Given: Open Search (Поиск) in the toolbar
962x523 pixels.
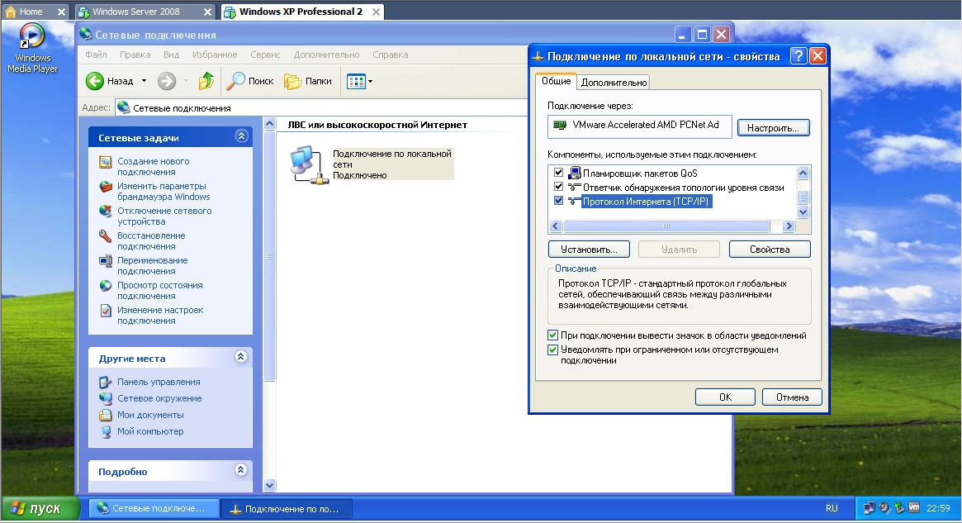Looking at the screenshot, I should click(x=250, y=80).
